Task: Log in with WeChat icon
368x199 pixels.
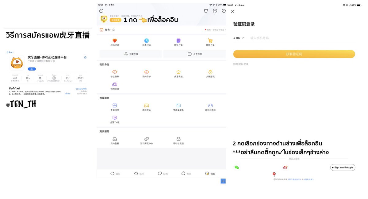Action: (236, 167)
